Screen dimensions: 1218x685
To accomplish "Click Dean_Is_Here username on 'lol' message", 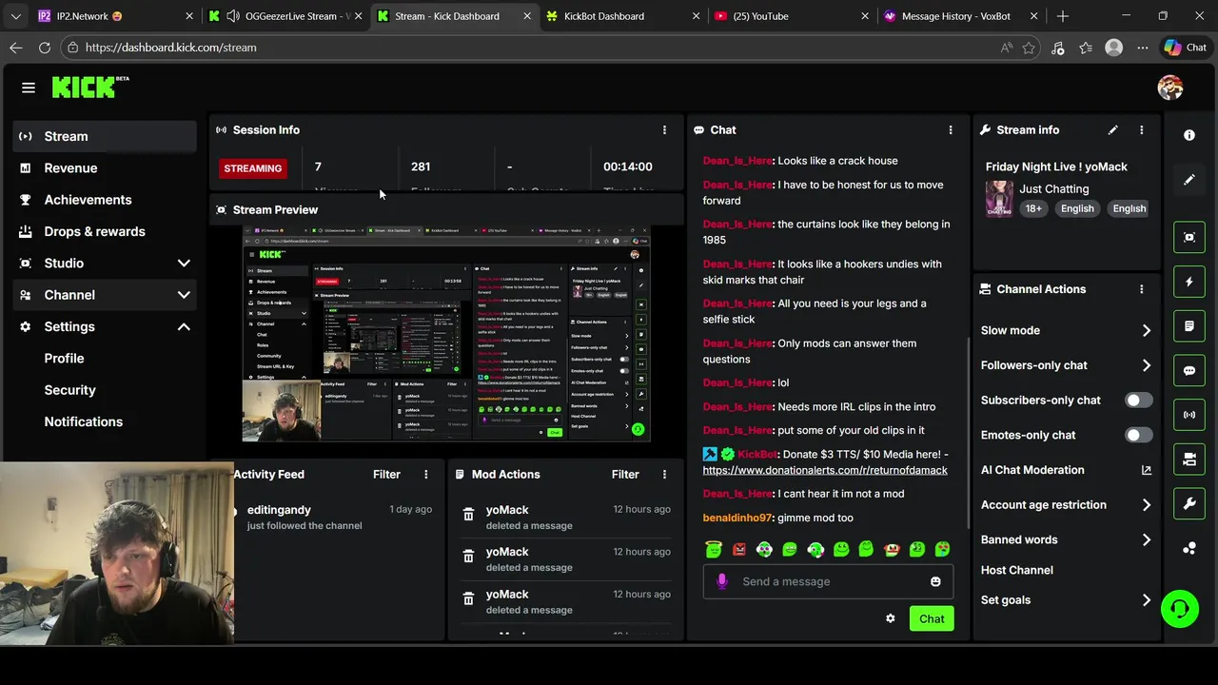I will (737, 382).
